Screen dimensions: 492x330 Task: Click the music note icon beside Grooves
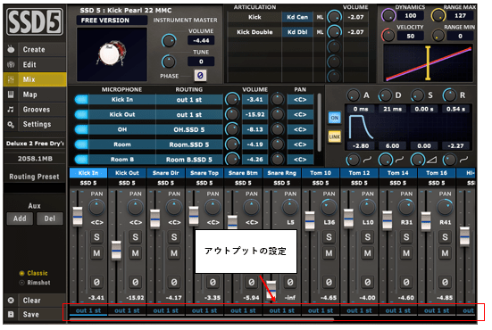11,110
